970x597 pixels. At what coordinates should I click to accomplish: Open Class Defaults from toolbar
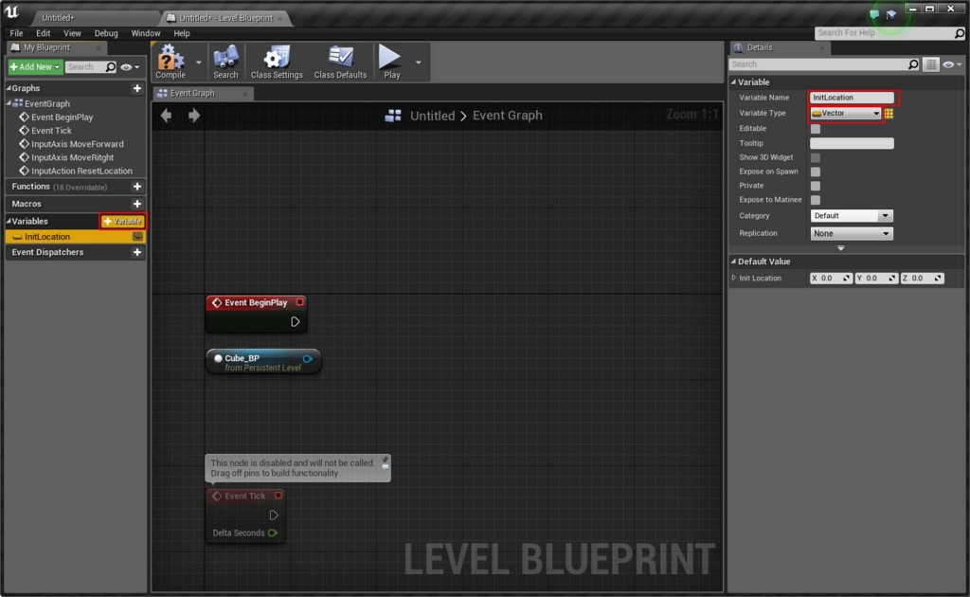(340, 62)
